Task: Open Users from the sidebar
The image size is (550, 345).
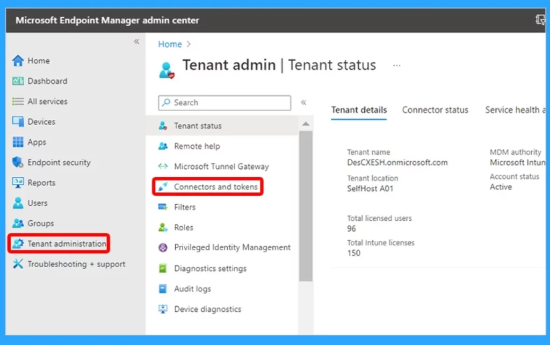Action: (x=38, y=203)
